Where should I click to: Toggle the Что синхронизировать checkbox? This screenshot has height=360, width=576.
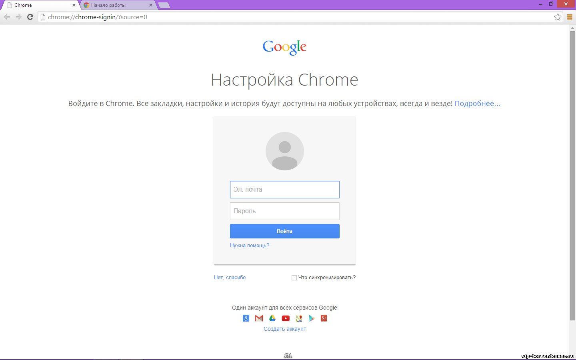[x=294, y=278]
